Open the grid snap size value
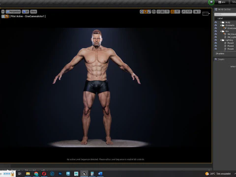The image size is (236, 177). 167,12
